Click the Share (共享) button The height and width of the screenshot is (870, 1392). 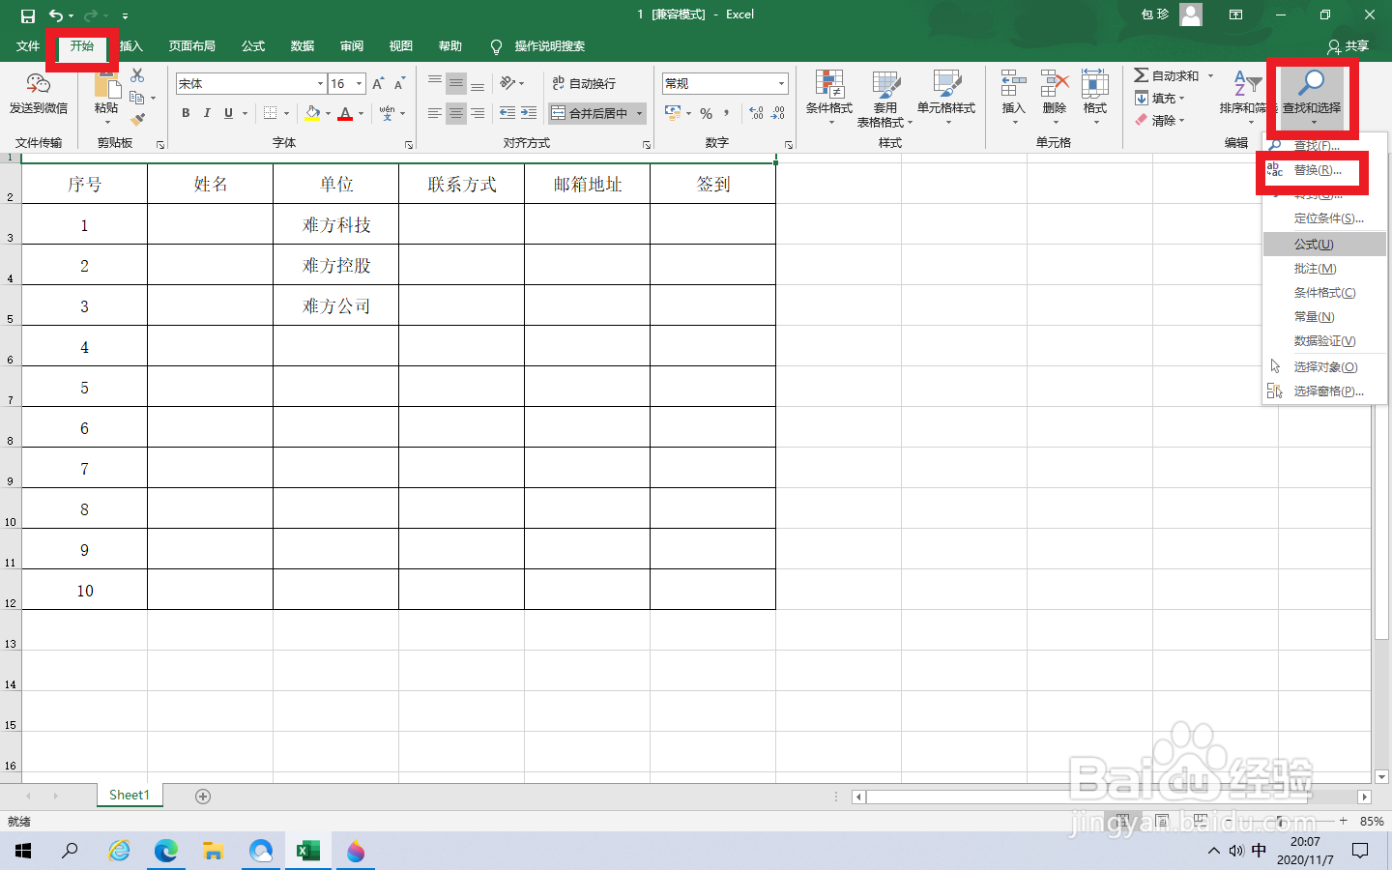click(x=1348, y=46)
